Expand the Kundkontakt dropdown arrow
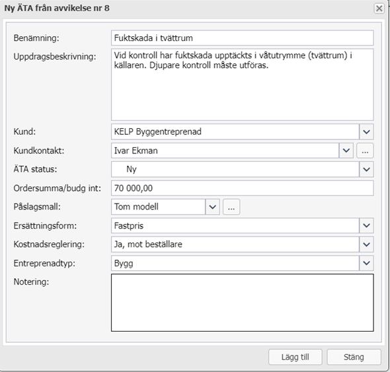This screenshot has height=372, width=390. 346,151
